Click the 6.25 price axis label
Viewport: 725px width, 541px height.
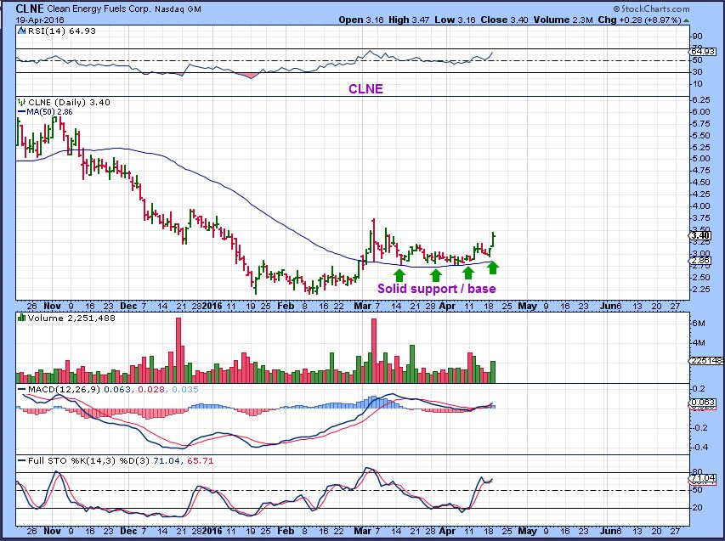click(x=701, y=99)
